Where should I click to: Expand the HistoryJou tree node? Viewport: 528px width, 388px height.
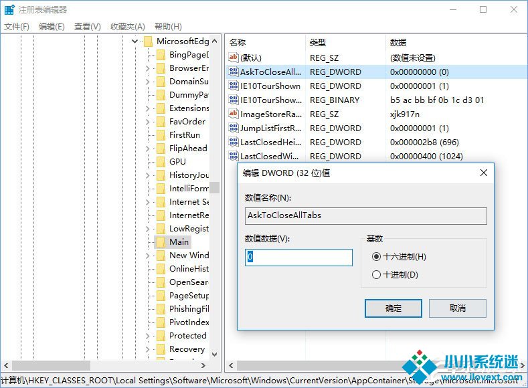tap(147, 175)
